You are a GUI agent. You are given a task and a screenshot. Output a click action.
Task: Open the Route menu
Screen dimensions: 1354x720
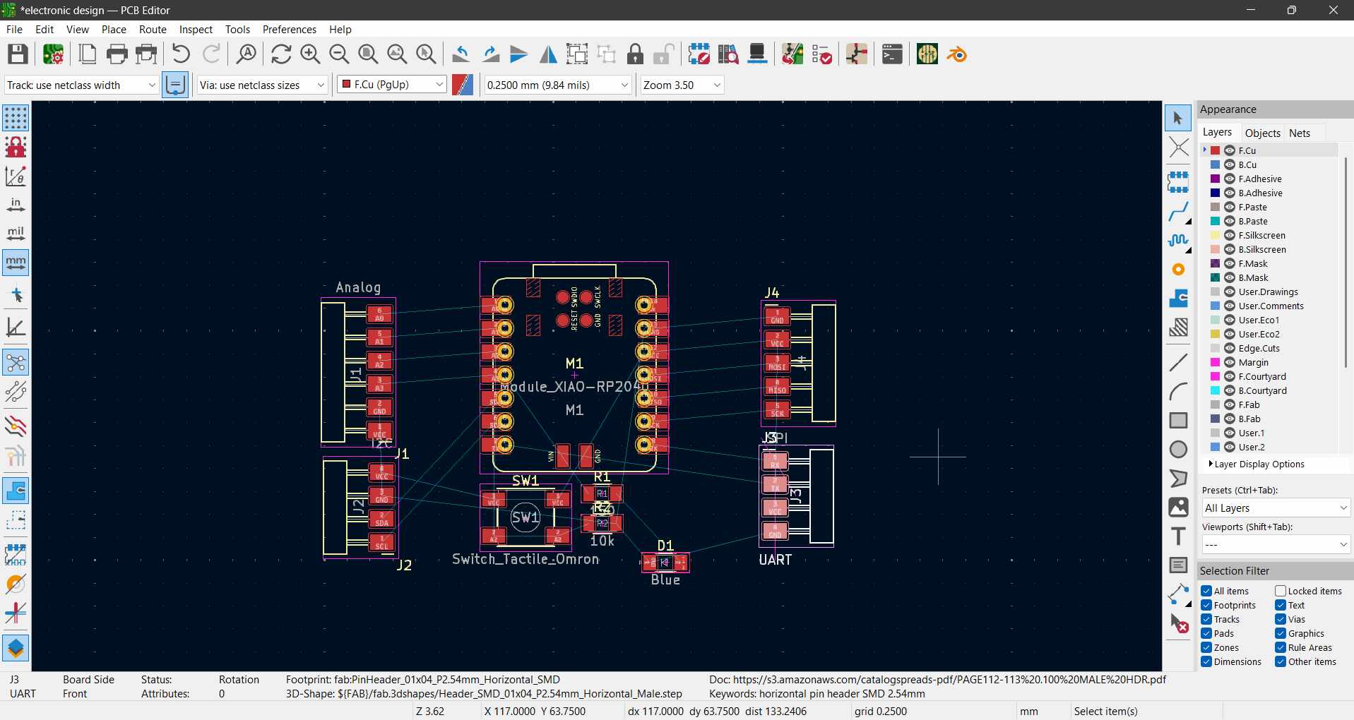point(152,29)
